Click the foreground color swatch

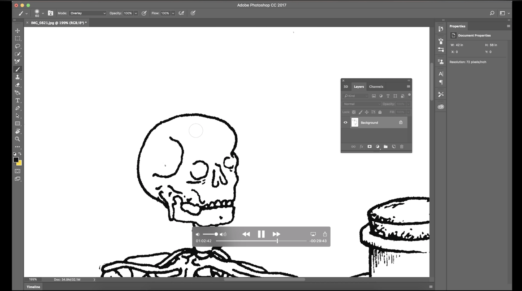point(16,160)
